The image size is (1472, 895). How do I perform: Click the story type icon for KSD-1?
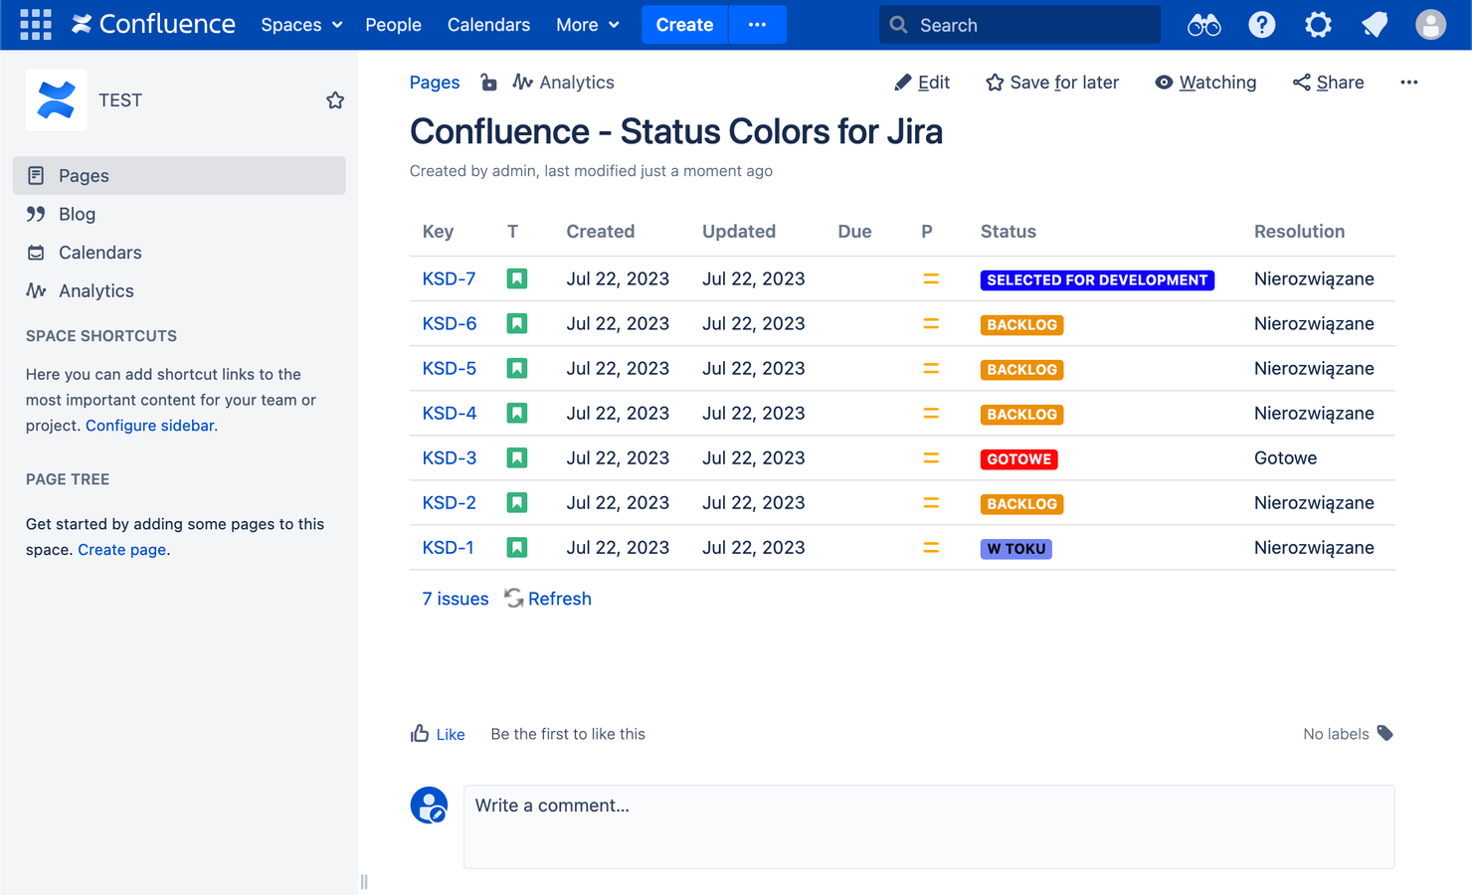coord(517,547)
